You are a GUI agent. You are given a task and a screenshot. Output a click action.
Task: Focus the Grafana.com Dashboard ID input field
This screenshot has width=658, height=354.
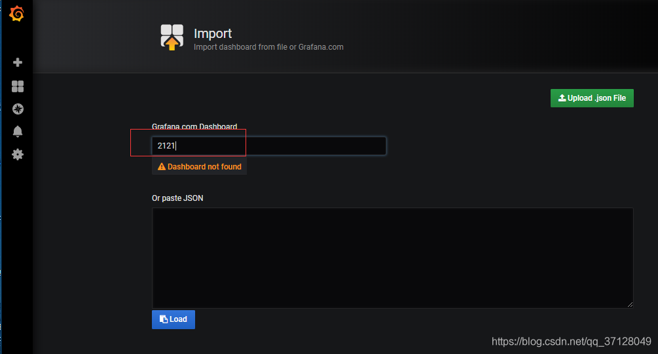point(269,146)
